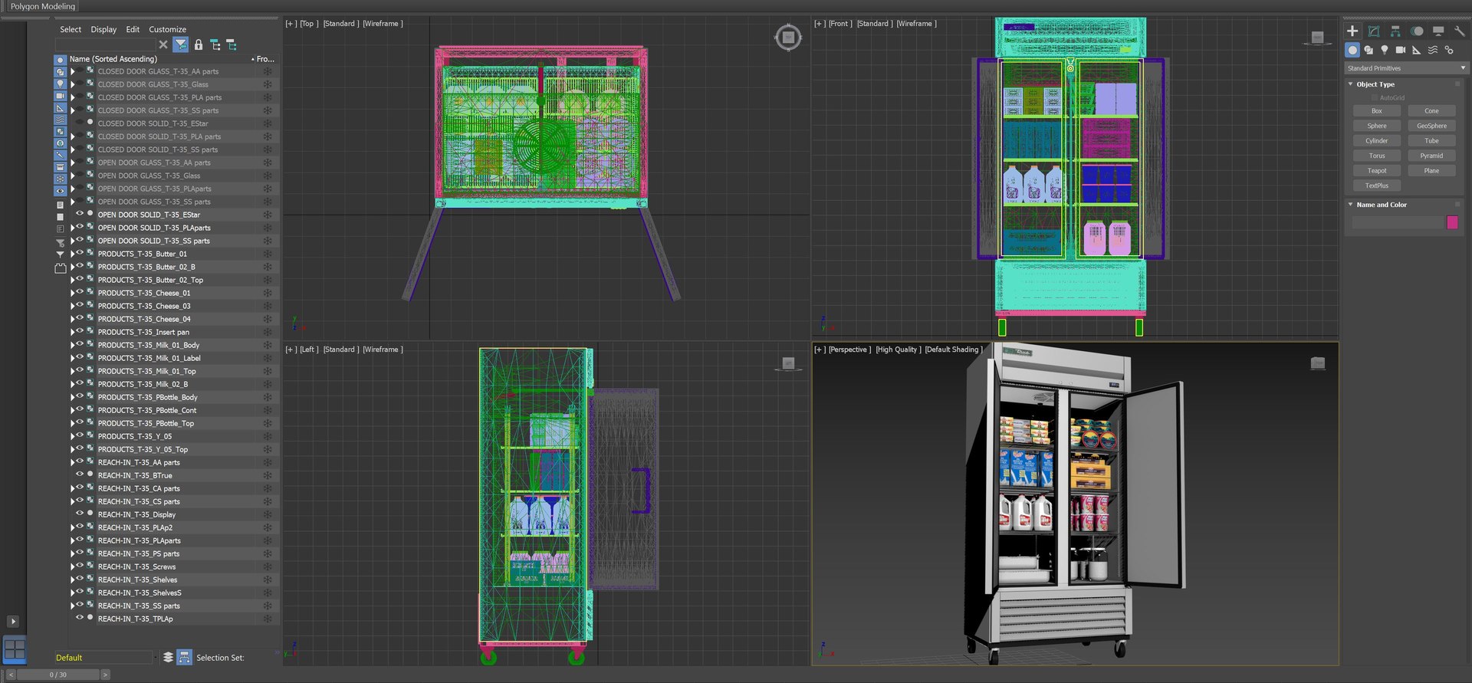Screen dimensions: 1472x683
Task: Open the Select menu in Scene Explorer
Action: tap(71, 29)
